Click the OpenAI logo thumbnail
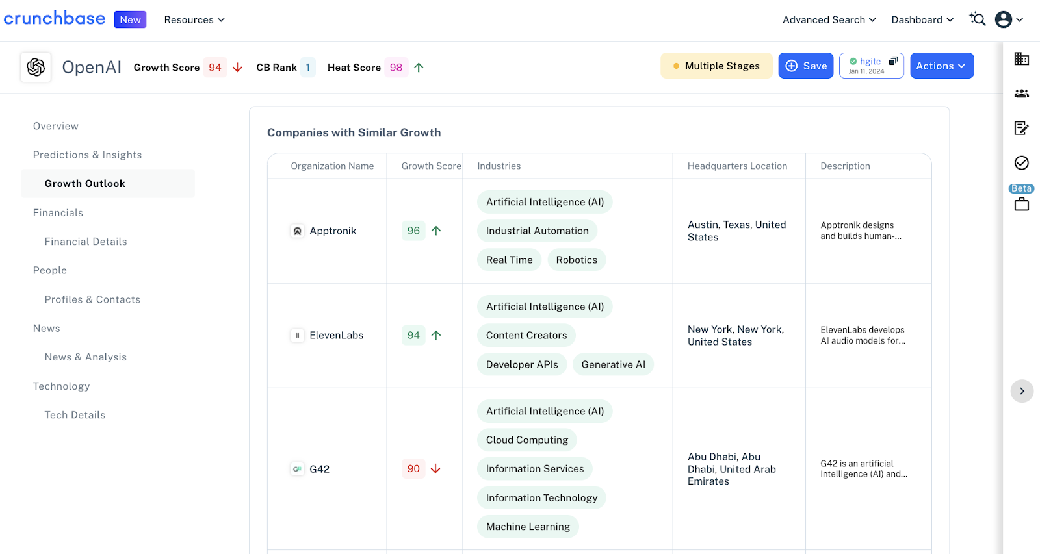Viewport: 1040px width, 554px height. (36, 67)
